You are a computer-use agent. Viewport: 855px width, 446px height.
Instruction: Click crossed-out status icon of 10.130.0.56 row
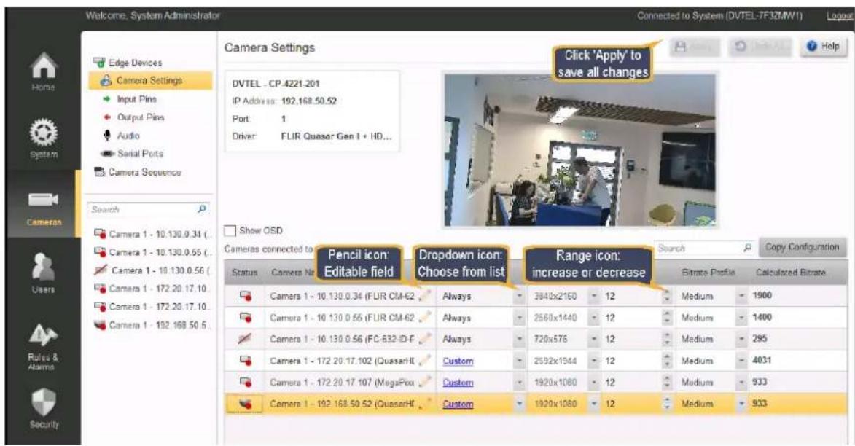pos(245,339)
